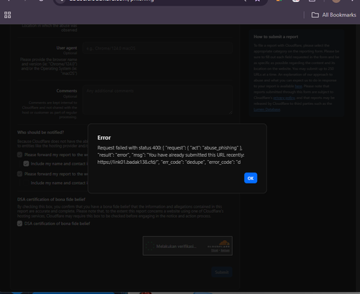This screenshot has height=294, width=360.
Task: Click the 'Melakukan verifikasi...' text
Action: tap(176, 247)
